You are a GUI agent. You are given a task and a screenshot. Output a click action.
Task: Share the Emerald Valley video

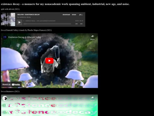click(x=92, y=38)
